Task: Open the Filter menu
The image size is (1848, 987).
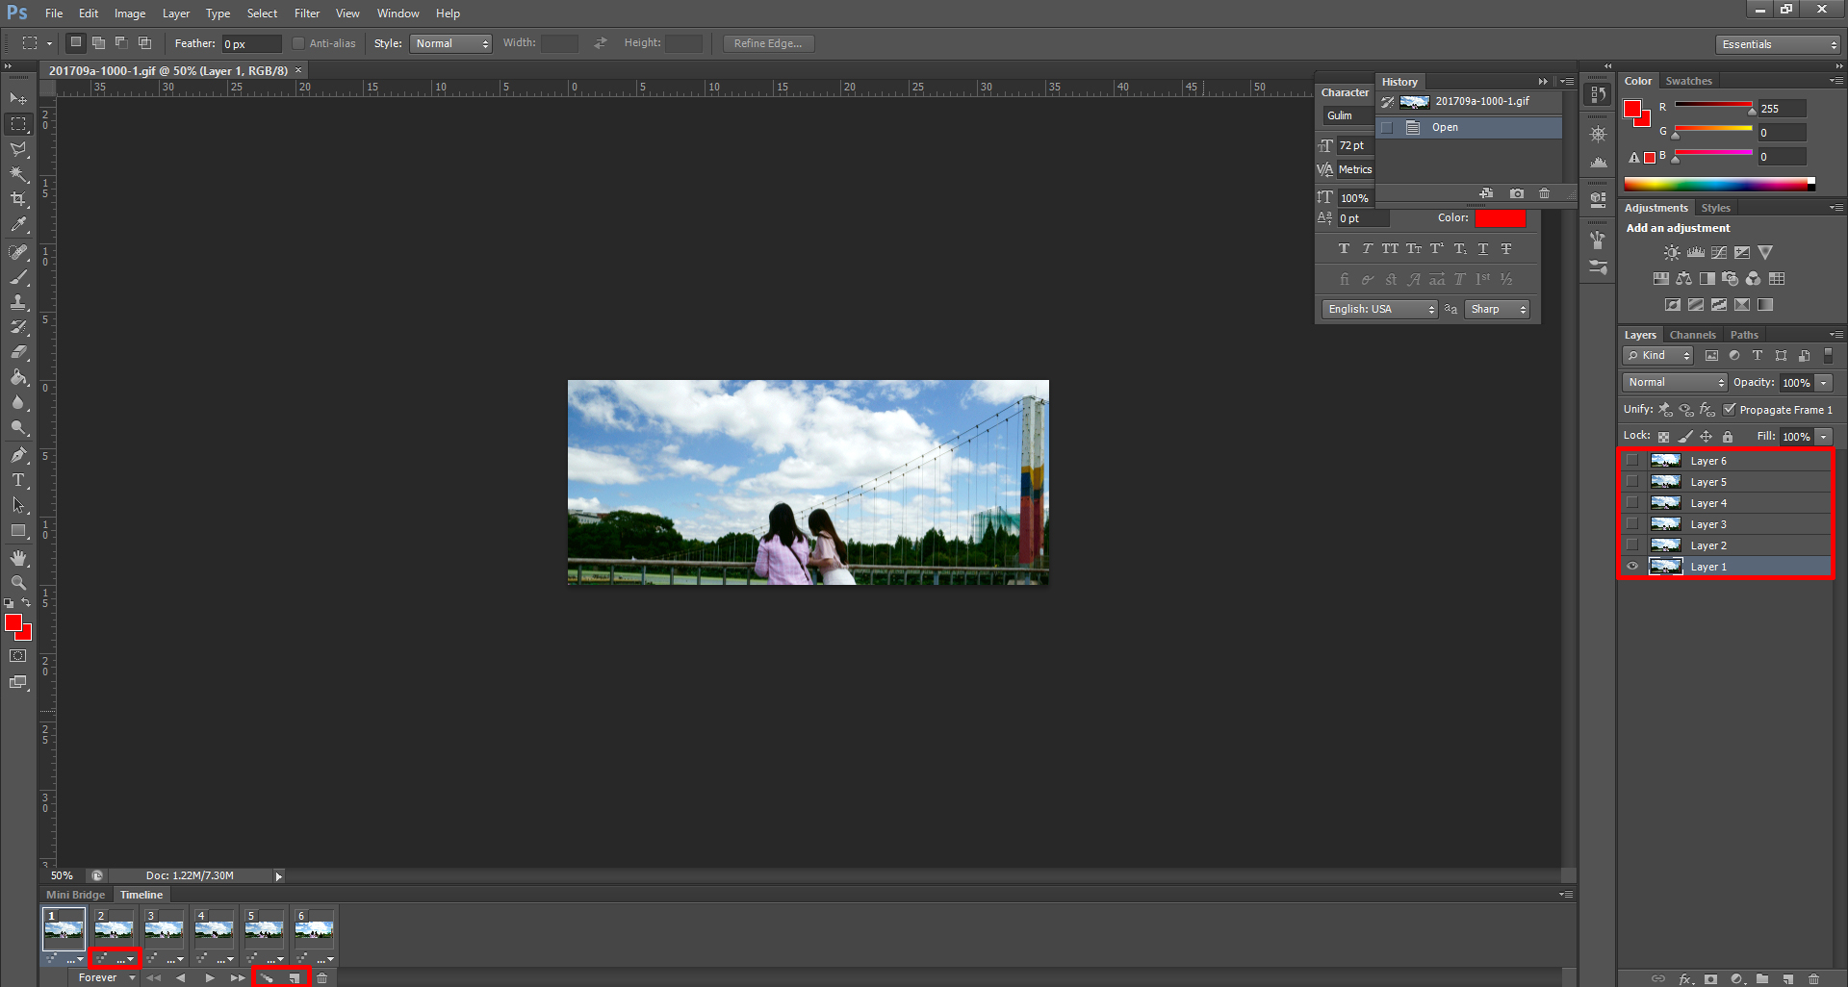Action: pyautogui.click(x=307, y=13)
